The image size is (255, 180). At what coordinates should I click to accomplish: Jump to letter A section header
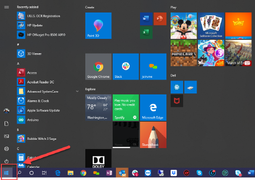[18, 64]
